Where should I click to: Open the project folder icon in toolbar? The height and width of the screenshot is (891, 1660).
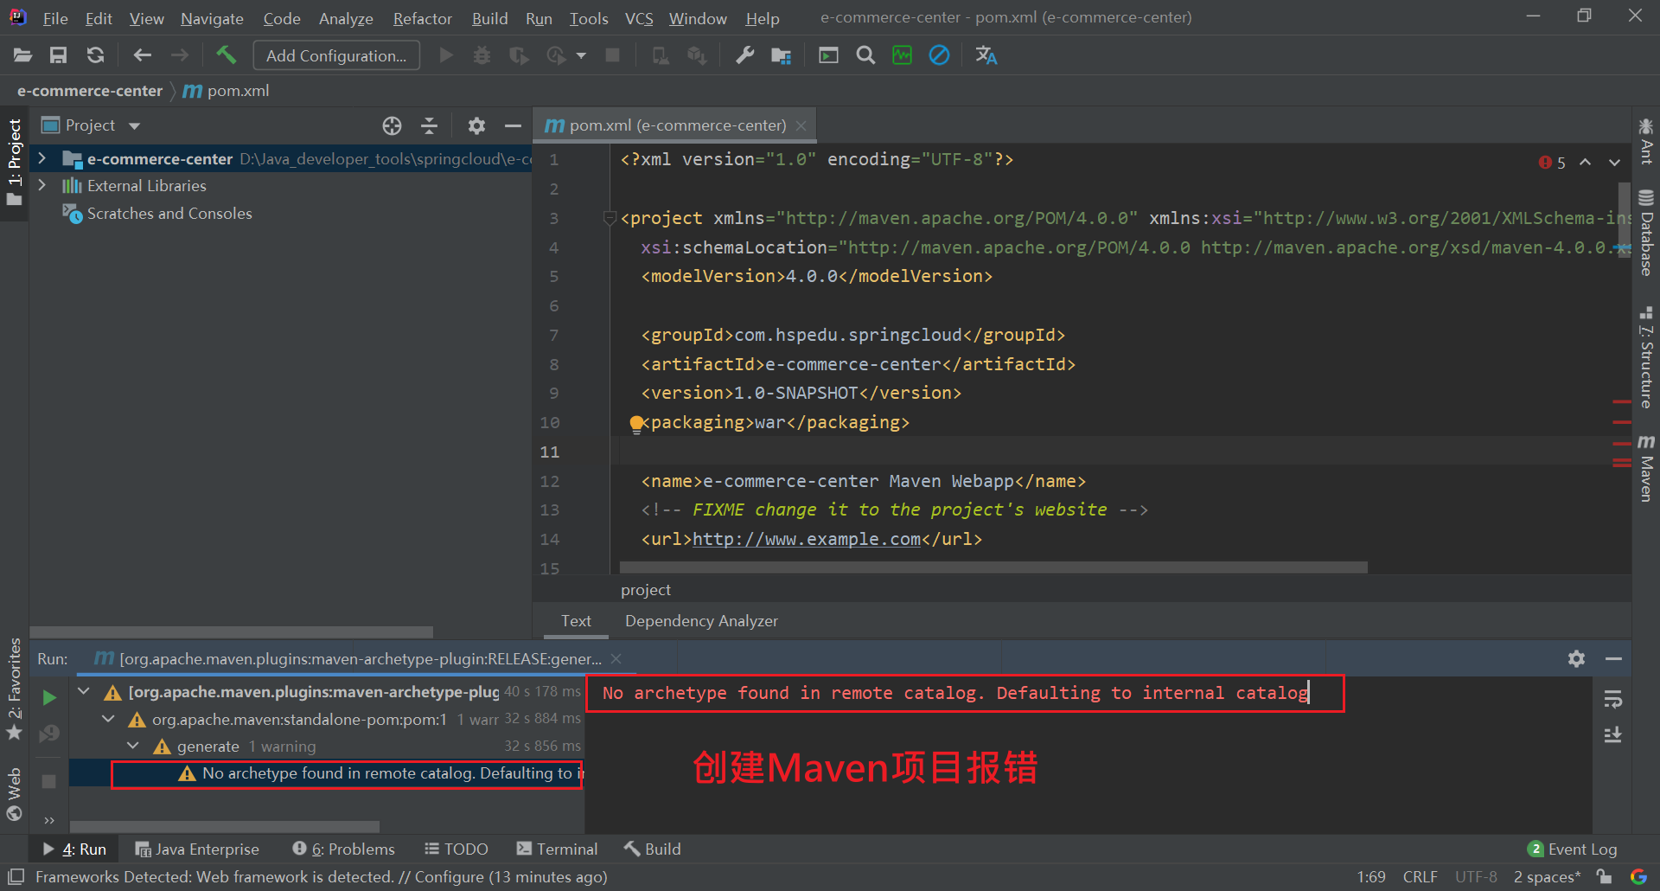22,55
